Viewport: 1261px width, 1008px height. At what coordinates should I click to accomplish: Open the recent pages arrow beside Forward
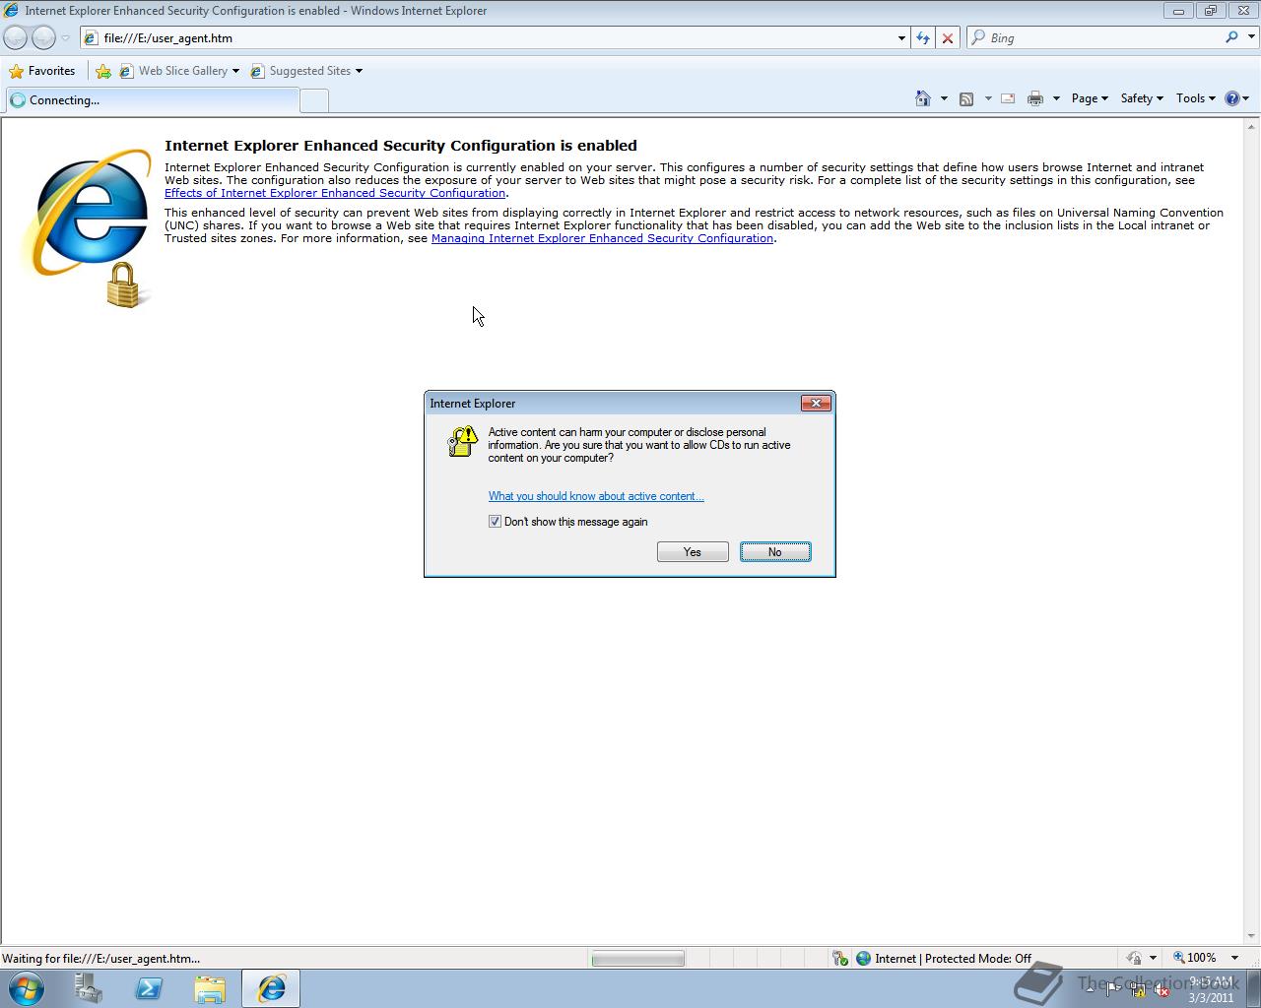click(65, 38)
